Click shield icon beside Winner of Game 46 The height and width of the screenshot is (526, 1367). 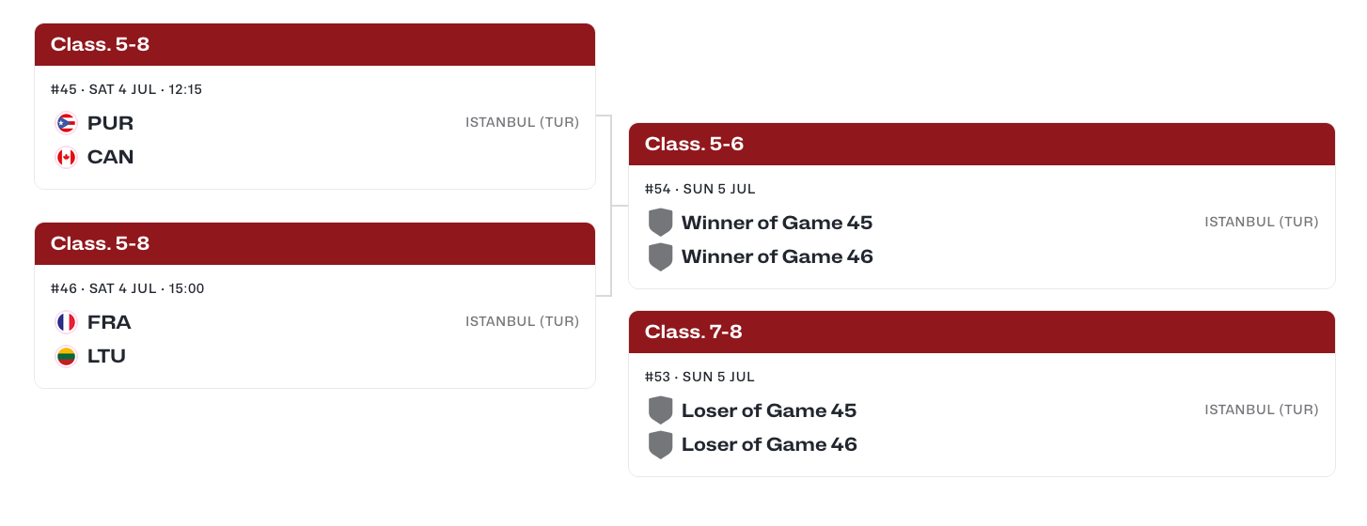(661, 256)
